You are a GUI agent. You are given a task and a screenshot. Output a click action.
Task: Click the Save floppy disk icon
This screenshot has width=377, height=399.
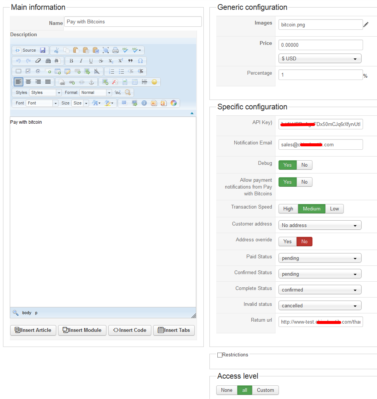pyautogui.click(x=43, y=51)
